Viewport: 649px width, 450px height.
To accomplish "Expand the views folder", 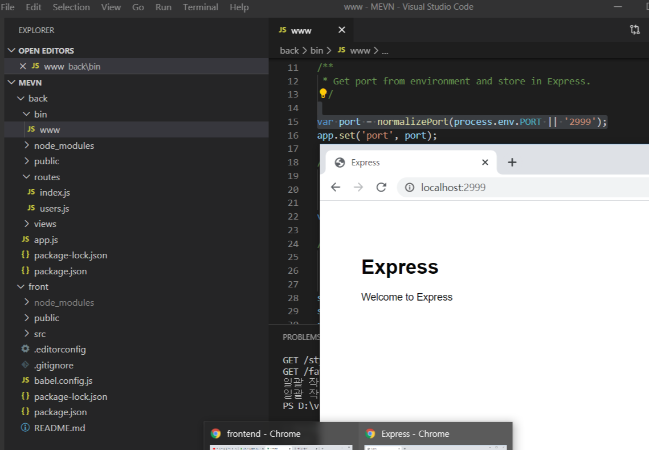I will click(x=136, y=224).
